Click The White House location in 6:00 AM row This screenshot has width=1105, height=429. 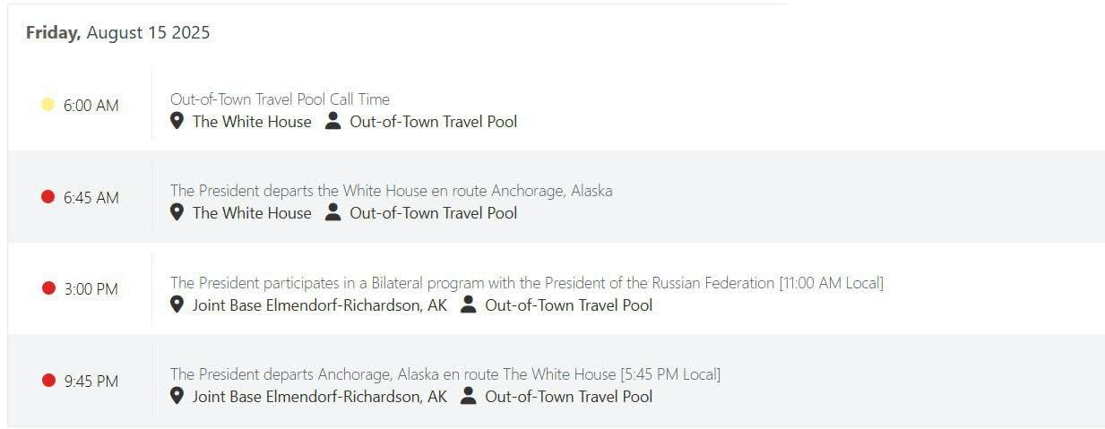(252, 122)
